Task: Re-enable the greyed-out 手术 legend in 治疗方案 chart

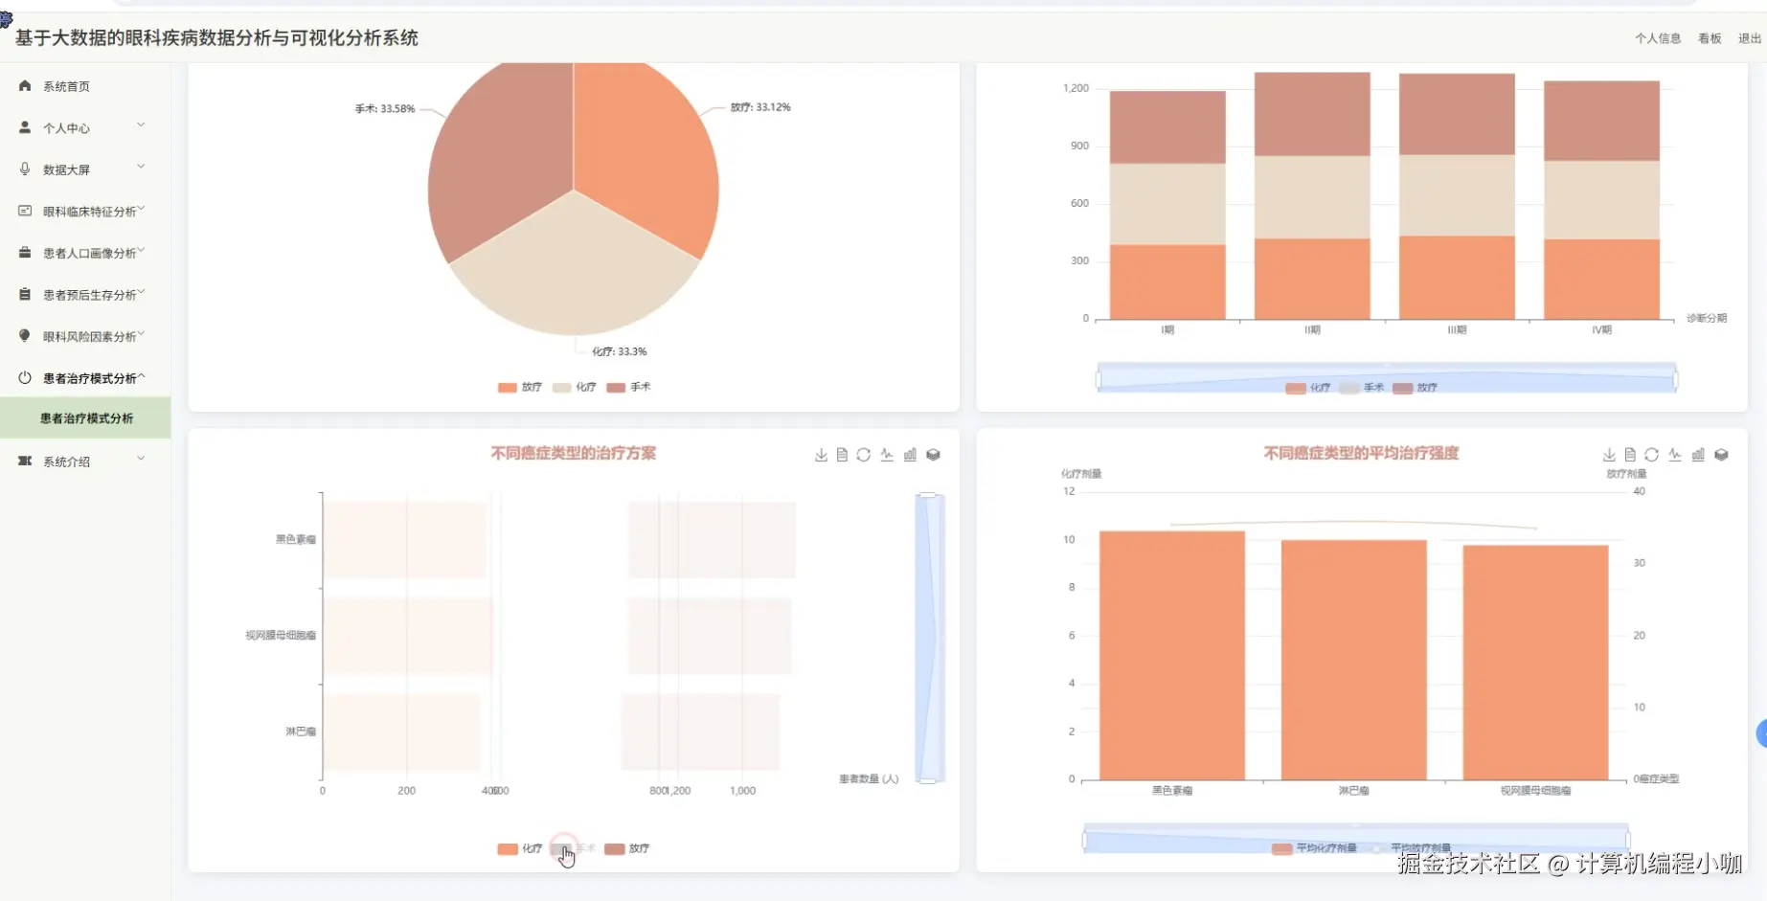Action: tap(574, 849)
